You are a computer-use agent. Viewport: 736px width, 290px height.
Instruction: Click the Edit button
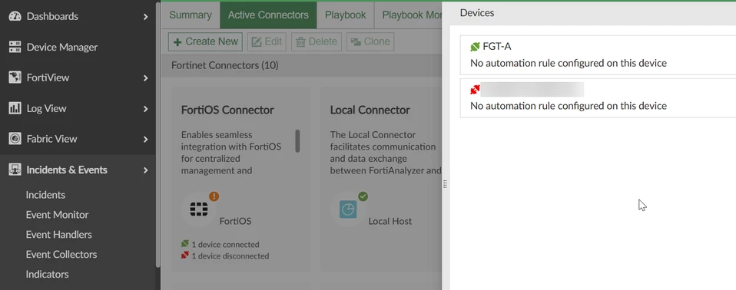pos(267,41)
